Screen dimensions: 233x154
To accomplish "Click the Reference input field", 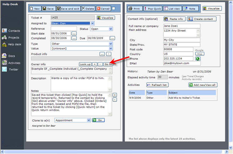I will click(x=64, y=29).
